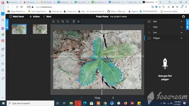Viewport: 189px width, 106px height.
Task: Open a new browser tab with plus
Action: [161, 2]
